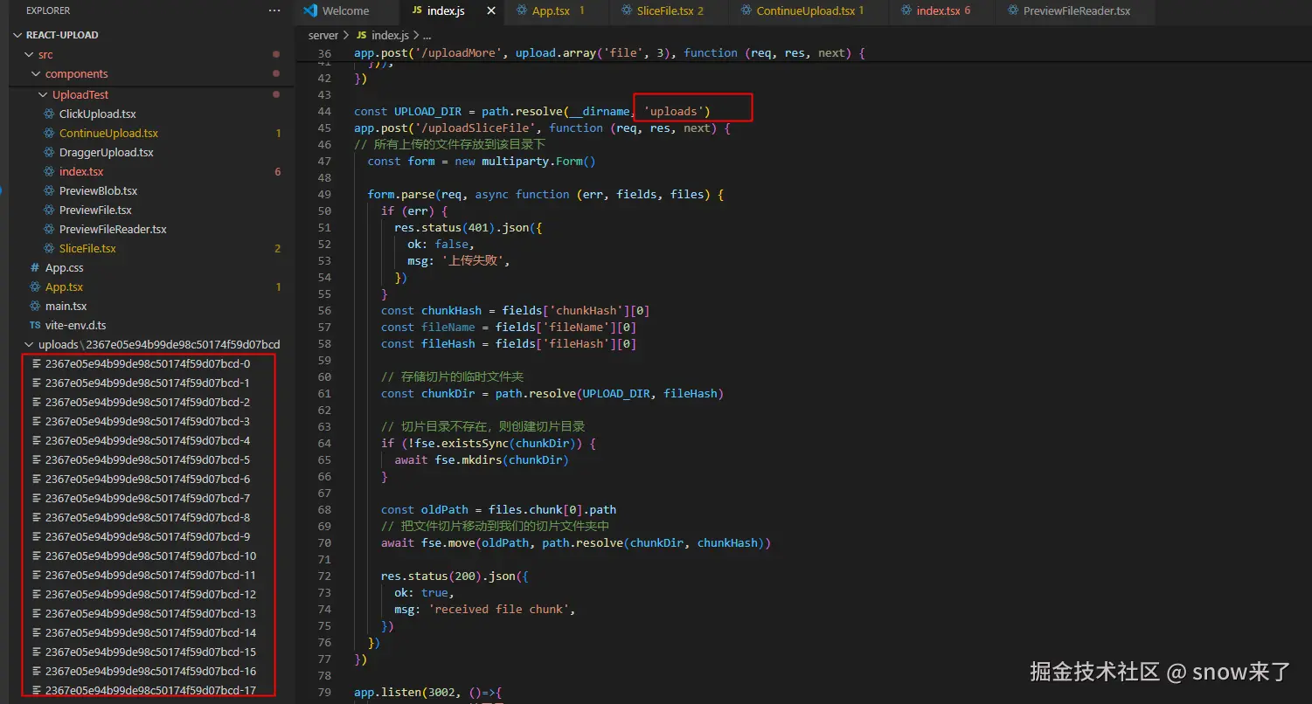
Task: Open chunk file ending in bcd-10
Action: pos(150,556)
